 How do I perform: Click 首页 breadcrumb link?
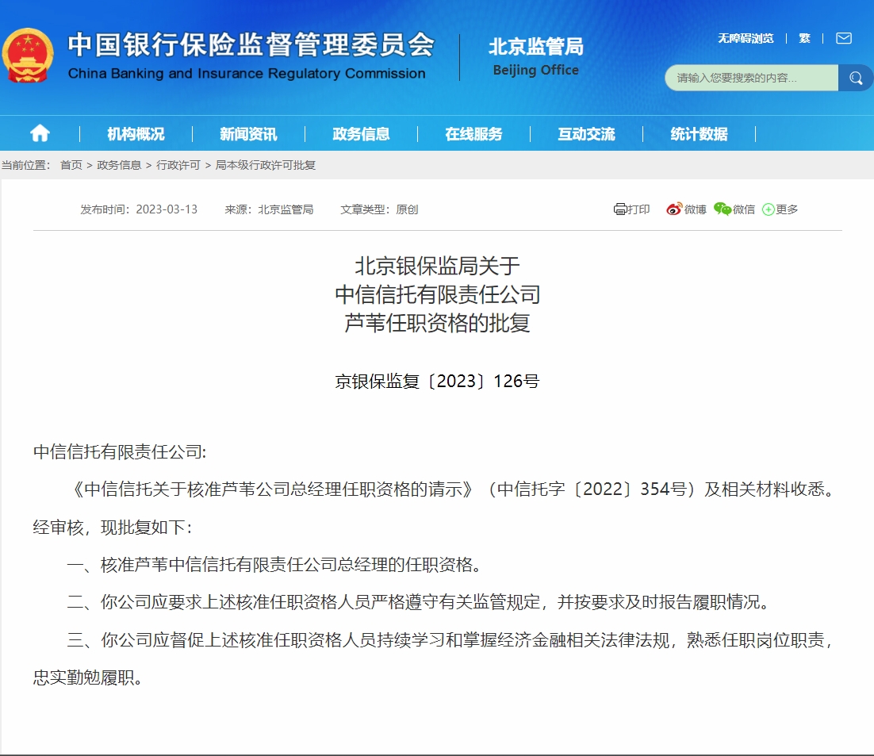coord(71,165)
